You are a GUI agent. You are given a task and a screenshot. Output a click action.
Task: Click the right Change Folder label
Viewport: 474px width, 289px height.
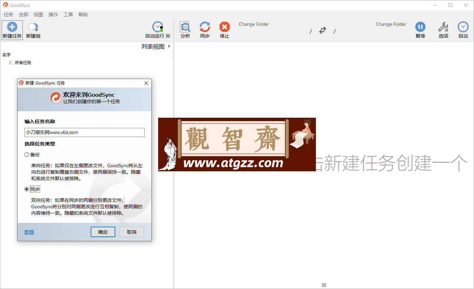[x=391, y=24]
